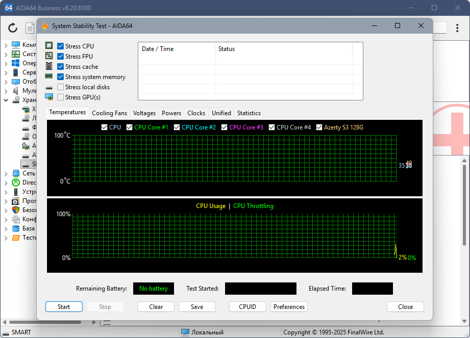Screen dimensions: 470x338
Task: Uncheck the Stress cache option
Action: coord(61,67)
